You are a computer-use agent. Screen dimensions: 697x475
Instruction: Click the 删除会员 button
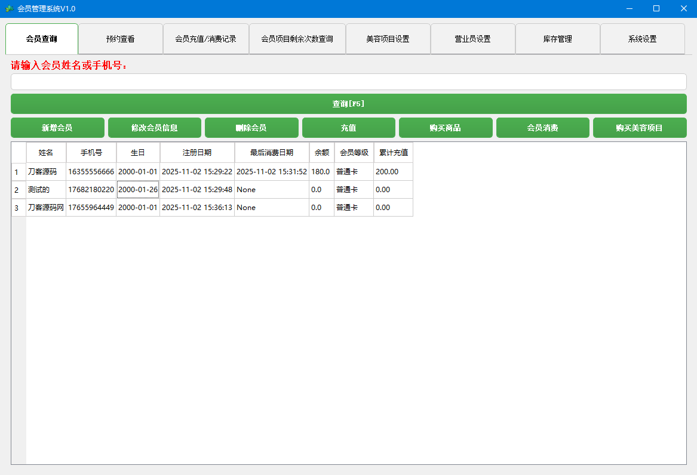click(x=251, y=127)
